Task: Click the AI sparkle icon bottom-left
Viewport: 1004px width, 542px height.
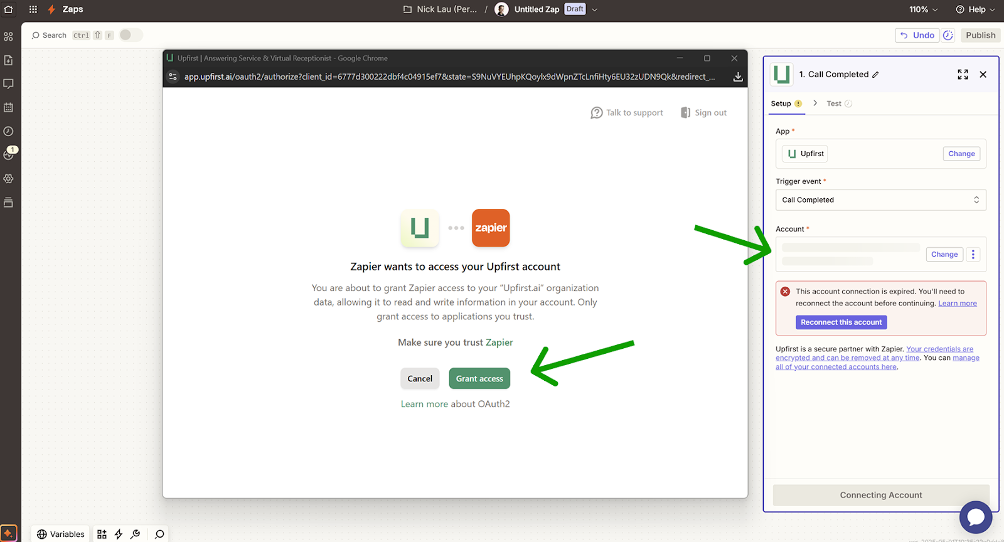Action: coord(8,534)
